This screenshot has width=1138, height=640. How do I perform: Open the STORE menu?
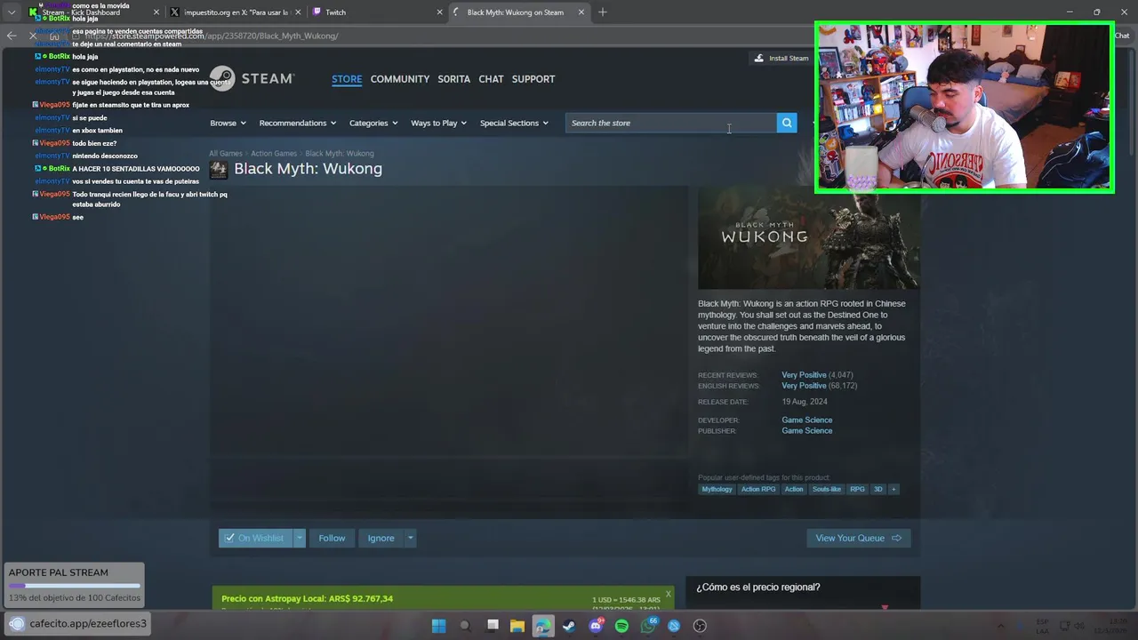point(347,79)
